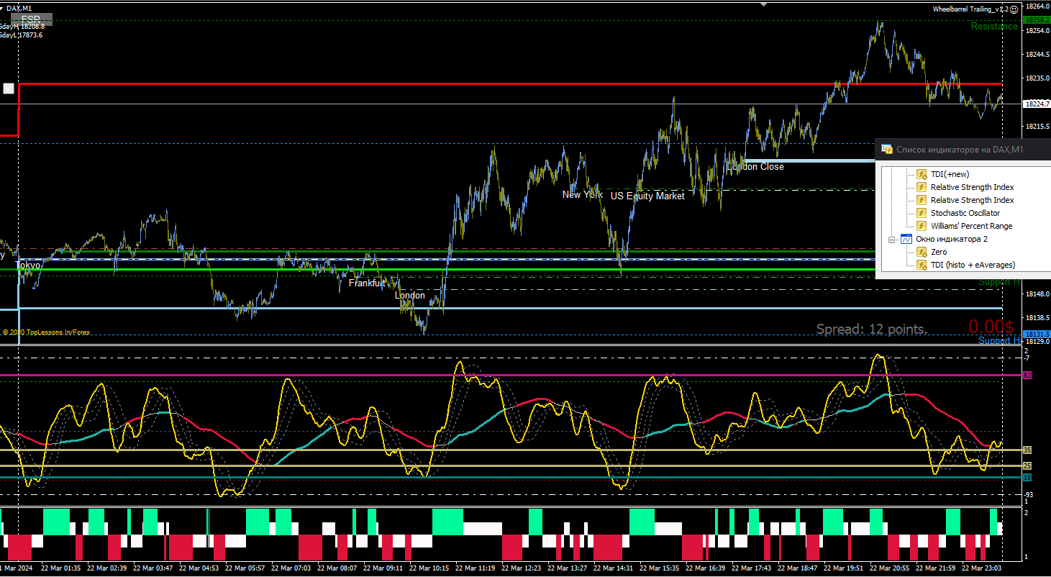Click the Список индикаторов на DAX,M1 title bar
The height and width of the screenshot is (577, 1051).
(x=963, y=150)
